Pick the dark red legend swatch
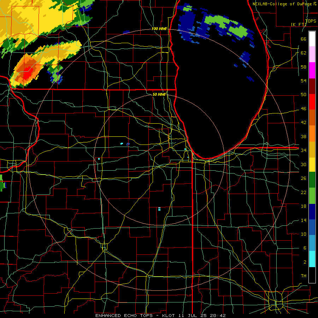Viewport: 318px width, 318px height. pos(312,86)
